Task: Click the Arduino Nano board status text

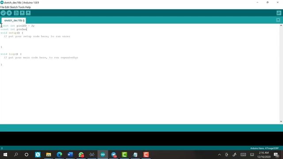Action: (264, 148)
